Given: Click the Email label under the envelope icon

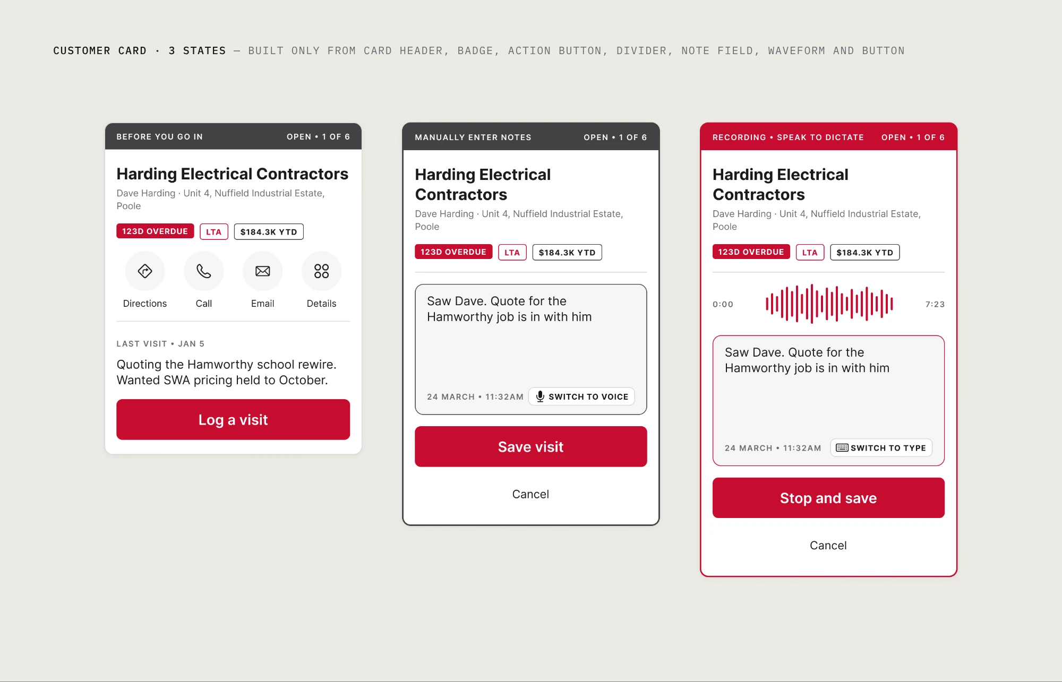Looking at the screenshot, I should click(x=263, y=303).
